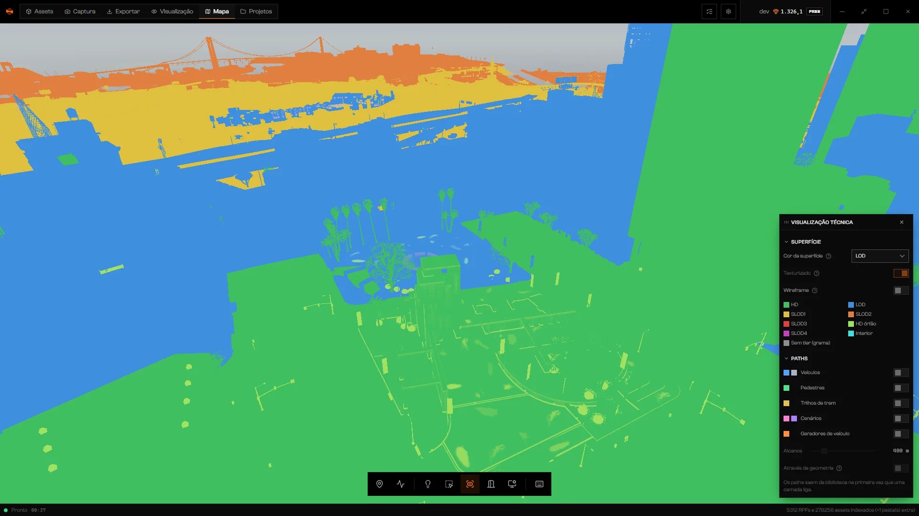Select the Mapa tab

(x=217, y=11)
